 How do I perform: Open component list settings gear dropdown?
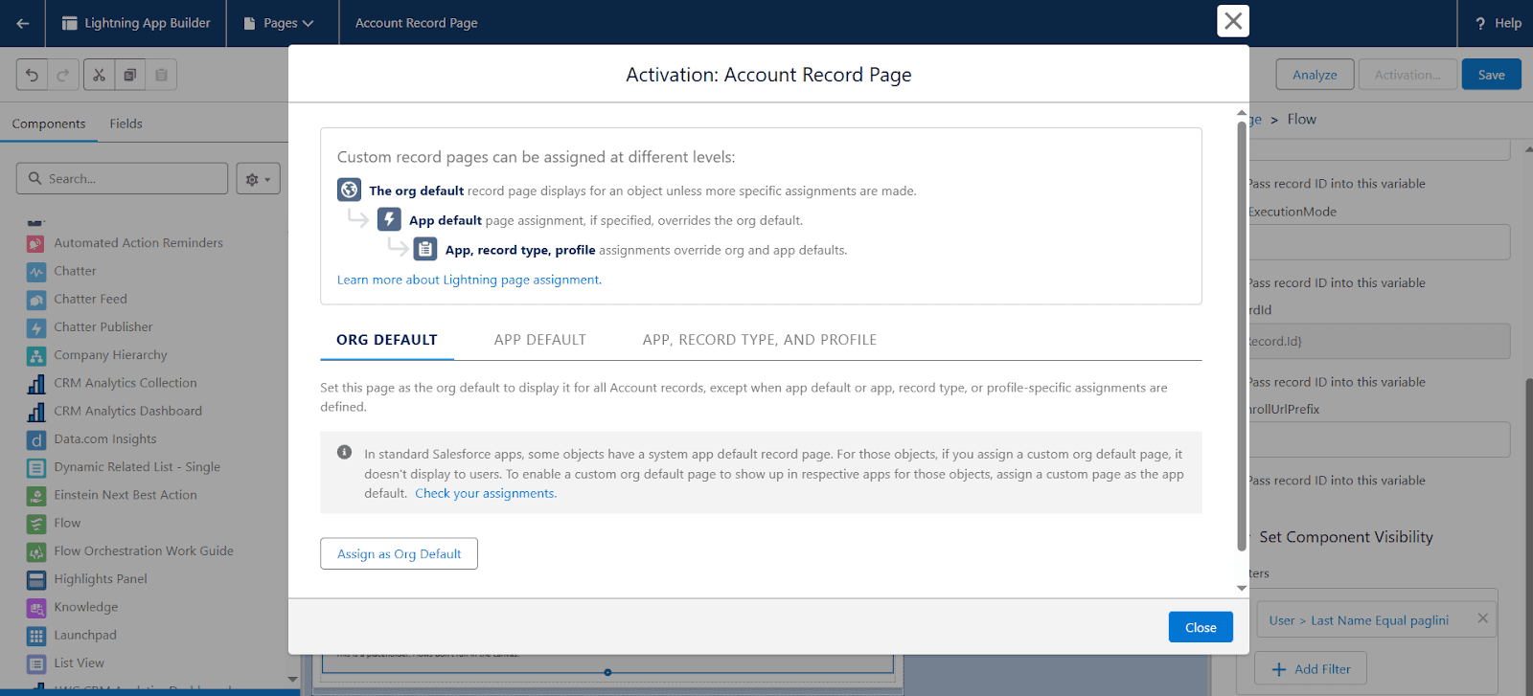click(x=259, y=179)
